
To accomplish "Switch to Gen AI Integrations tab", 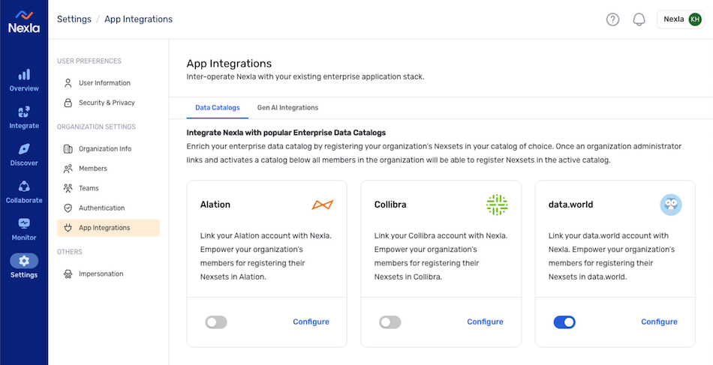I will tap(288, 108).
